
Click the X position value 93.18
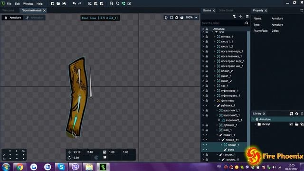[x=77, y=152]
